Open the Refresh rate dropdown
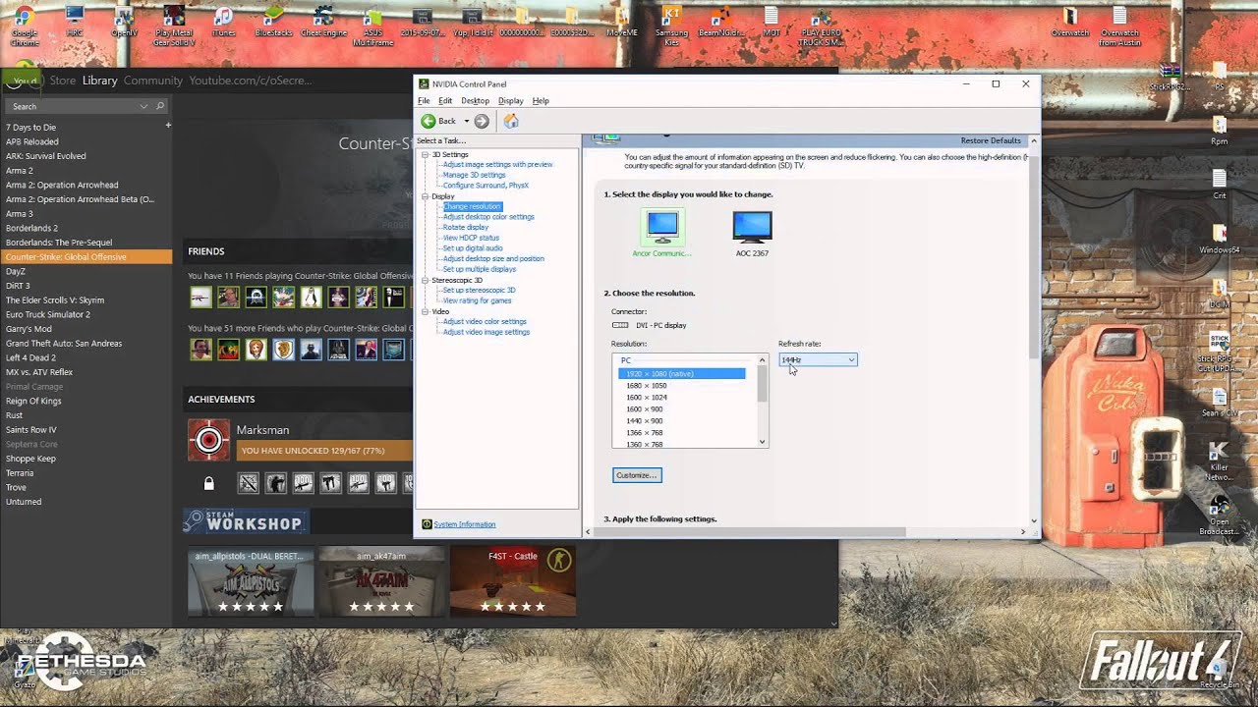This screenshot has height=707, width=1258. (x=818, y=360)
